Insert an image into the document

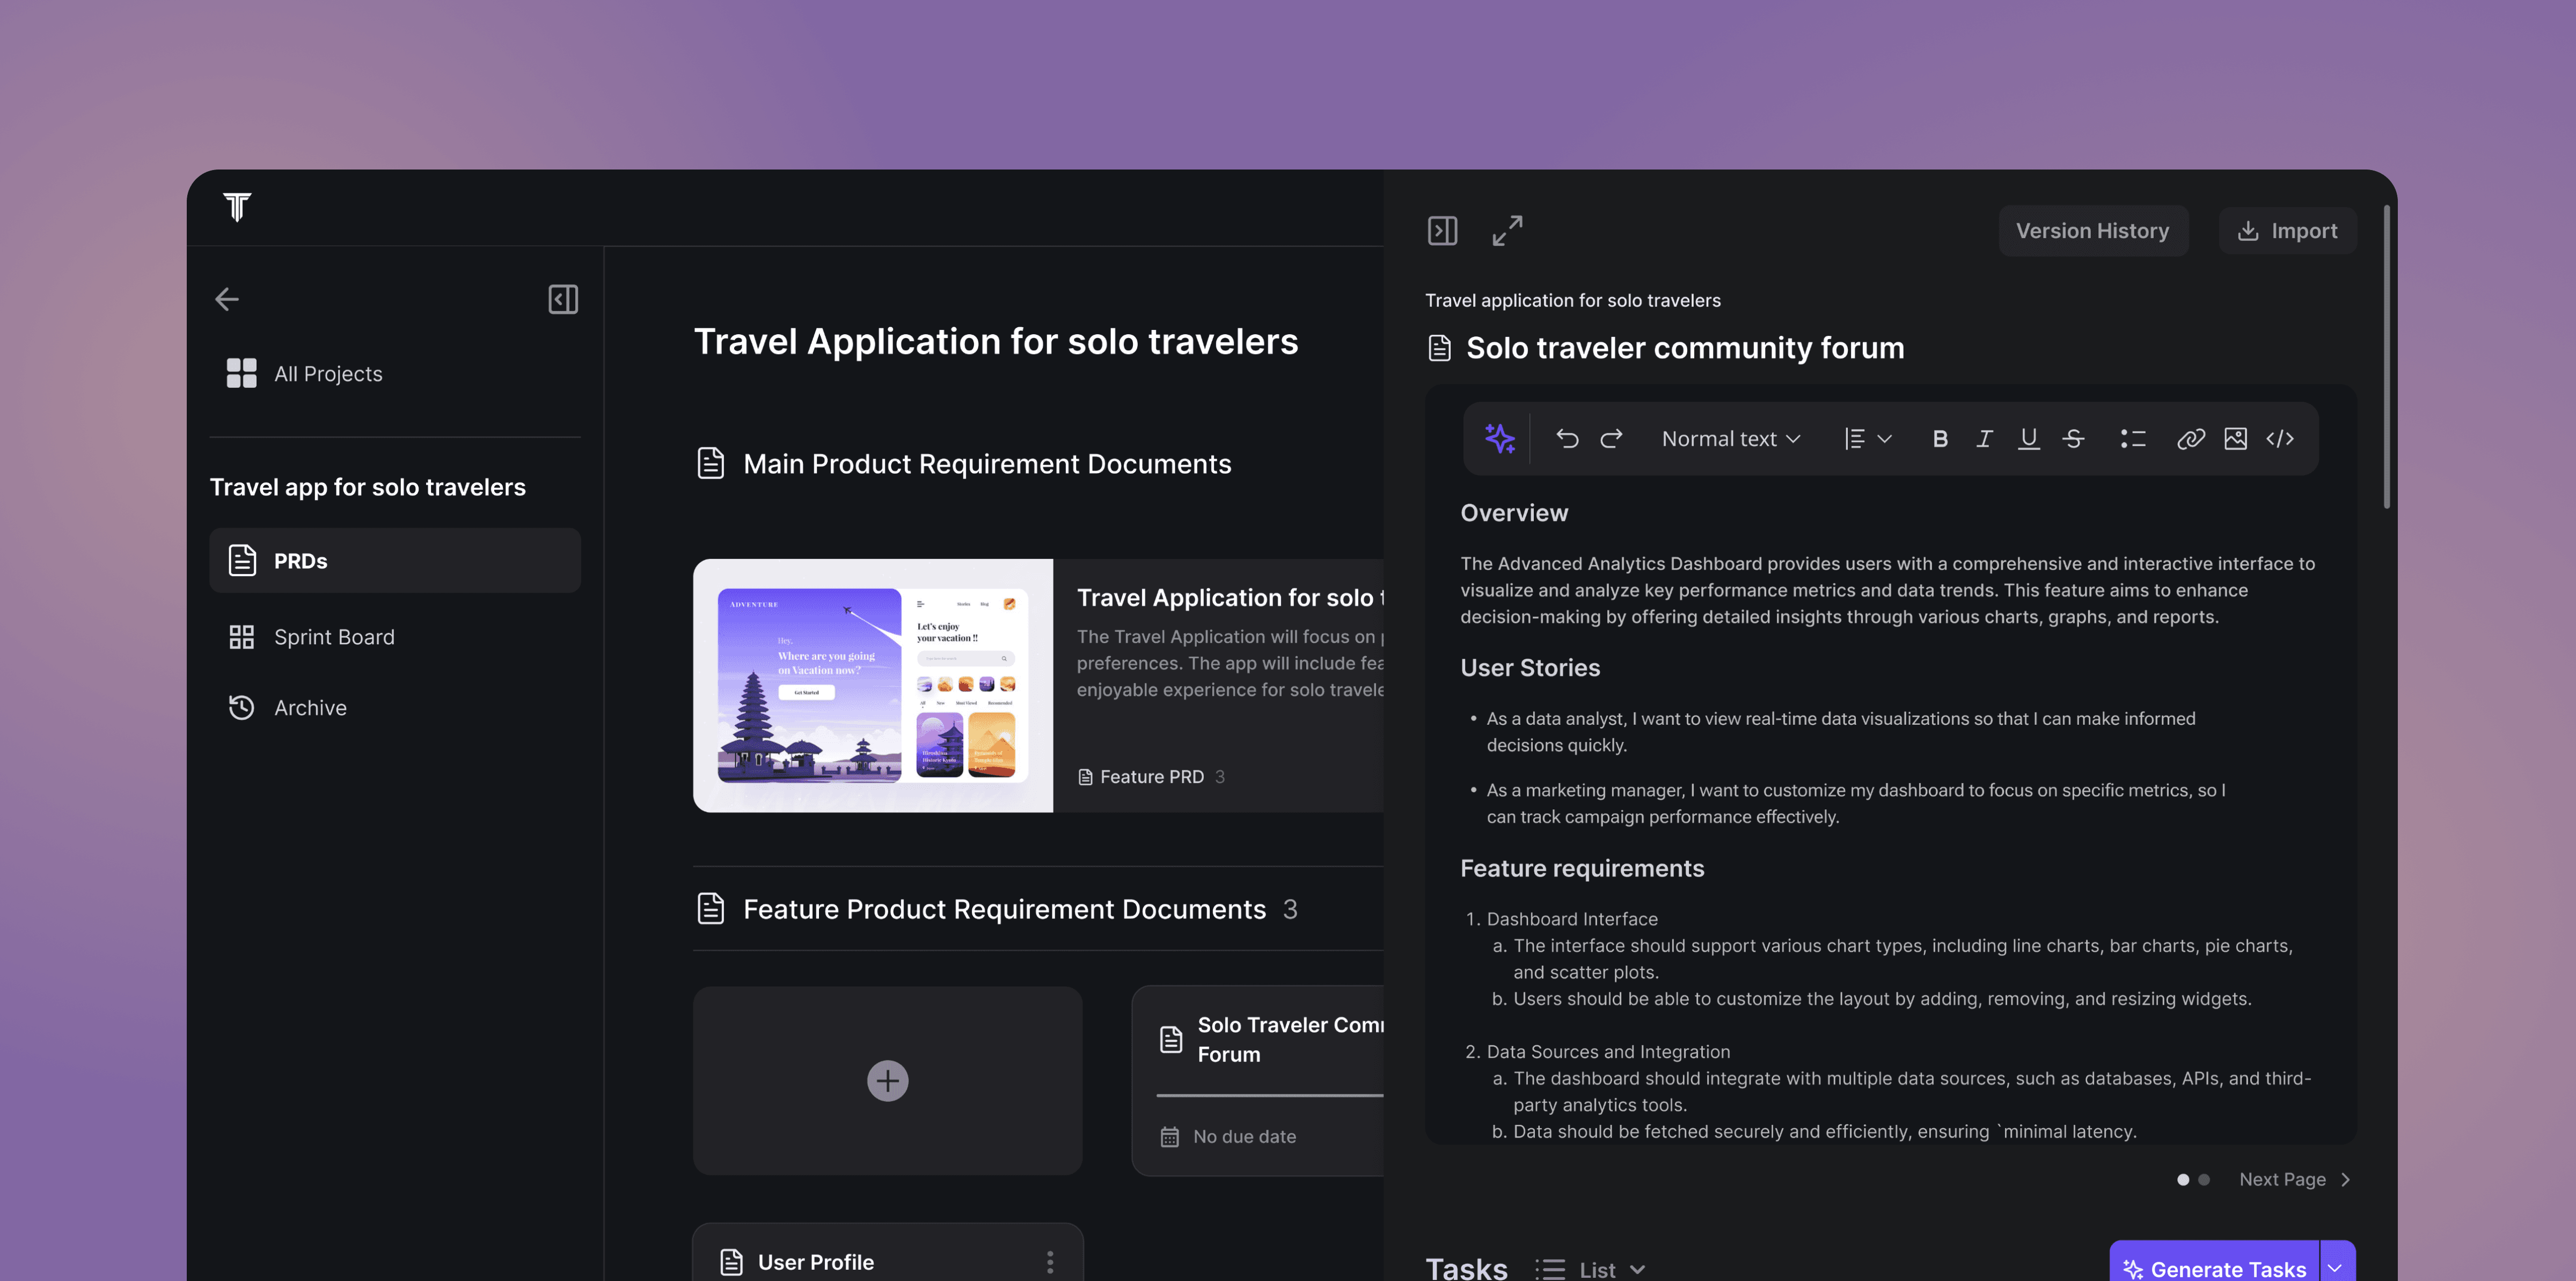point(2235,439)
